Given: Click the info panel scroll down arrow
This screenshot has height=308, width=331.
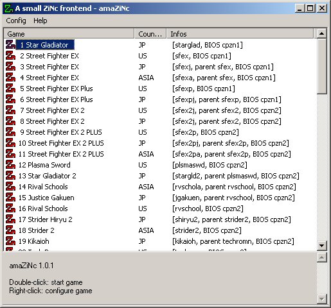Looking at the screenshot, I should coord(321,299).
